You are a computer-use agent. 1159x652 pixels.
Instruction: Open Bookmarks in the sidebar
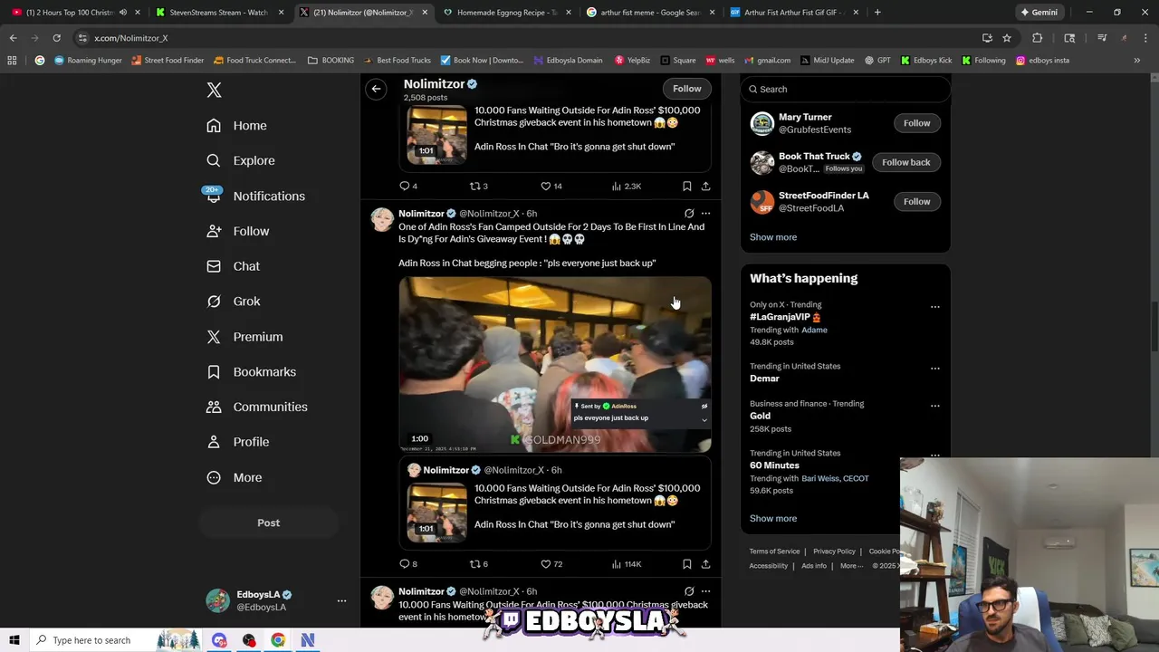[251, 371]
